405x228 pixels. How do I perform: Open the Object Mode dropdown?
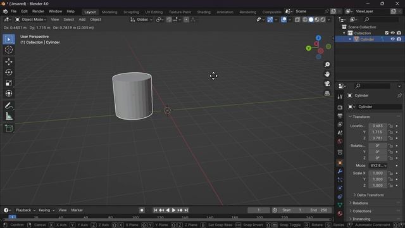point(31,20)
